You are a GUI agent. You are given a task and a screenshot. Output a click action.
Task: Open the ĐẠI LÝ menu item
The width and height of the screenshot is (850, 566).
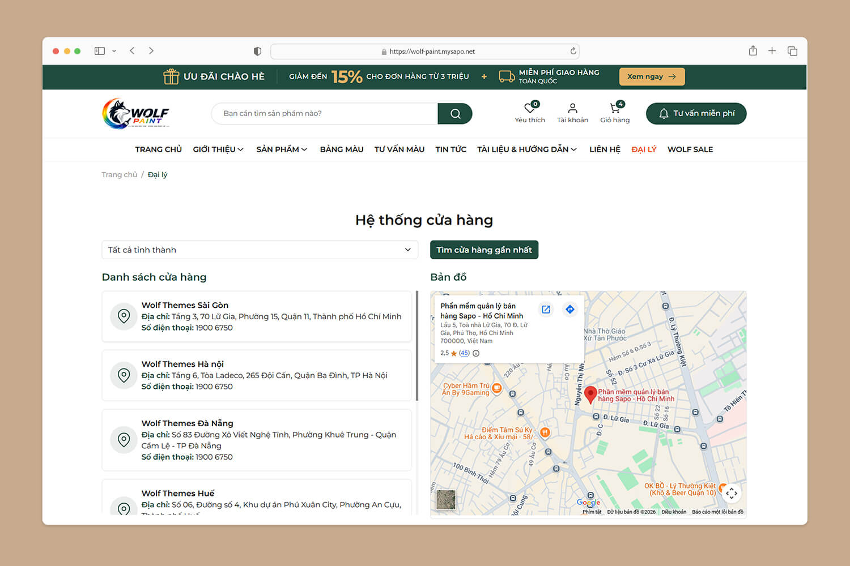click(644, 149)
